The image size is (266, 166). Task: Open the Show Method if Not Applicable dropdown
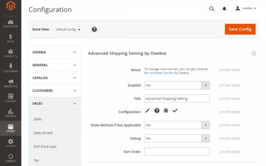coord(177,125)
